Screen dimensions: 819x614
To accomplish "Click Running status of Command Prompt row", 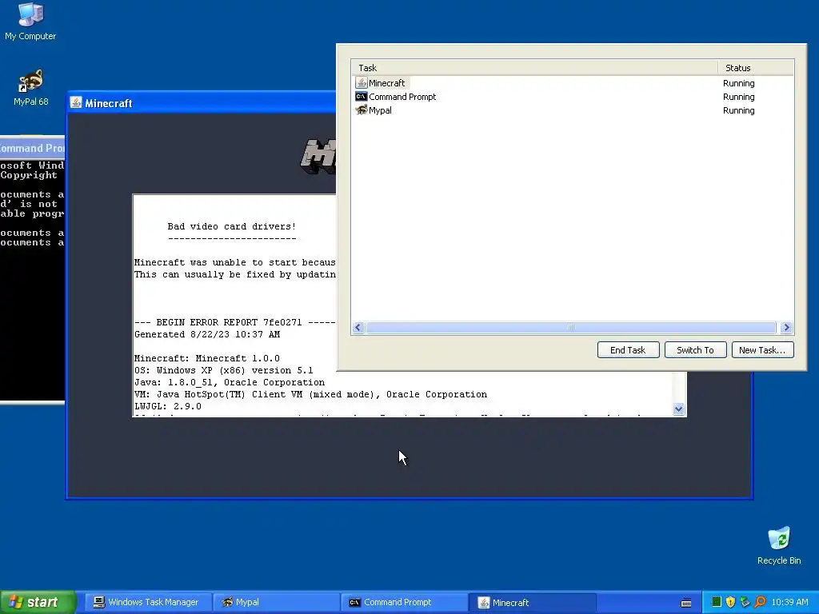I will click(x=738, y=97).
